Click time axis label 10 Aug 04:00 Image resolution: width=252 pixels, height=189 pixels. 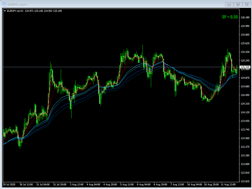pyautogui.click(x=195, y=185)
